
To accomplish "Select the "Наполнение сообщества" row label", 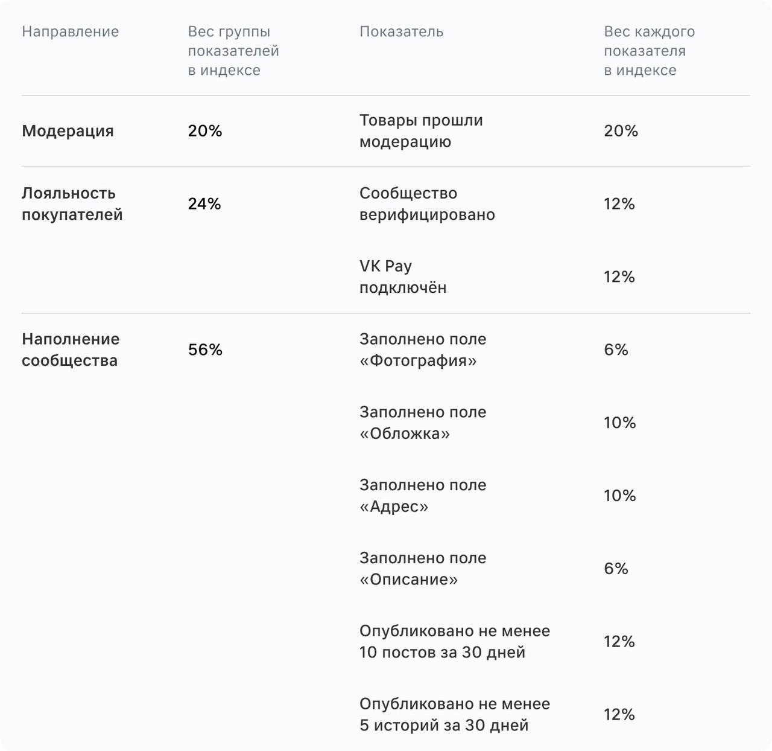I will click(x=71, y=350).
